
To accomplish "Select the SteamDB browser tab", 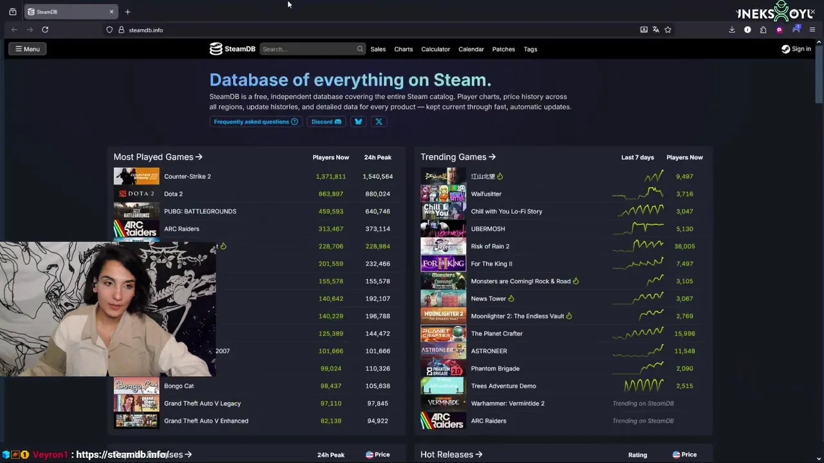I will [x=71, y=12].
